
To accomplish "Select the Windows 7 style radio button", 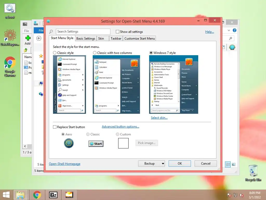I will point(151,53).
